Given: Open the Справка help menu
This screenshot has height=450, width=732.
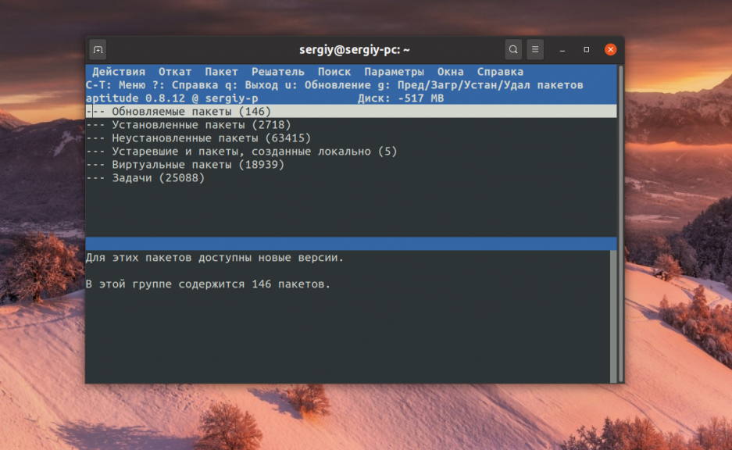Looking at the screenshot, I should [500, 72].
